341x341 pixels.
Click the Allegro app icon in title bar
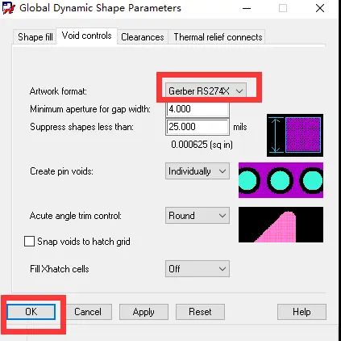[x=9, y=8]
